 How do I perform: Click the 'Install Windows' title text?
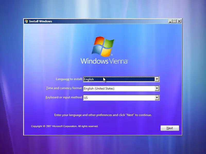point(40,21)
